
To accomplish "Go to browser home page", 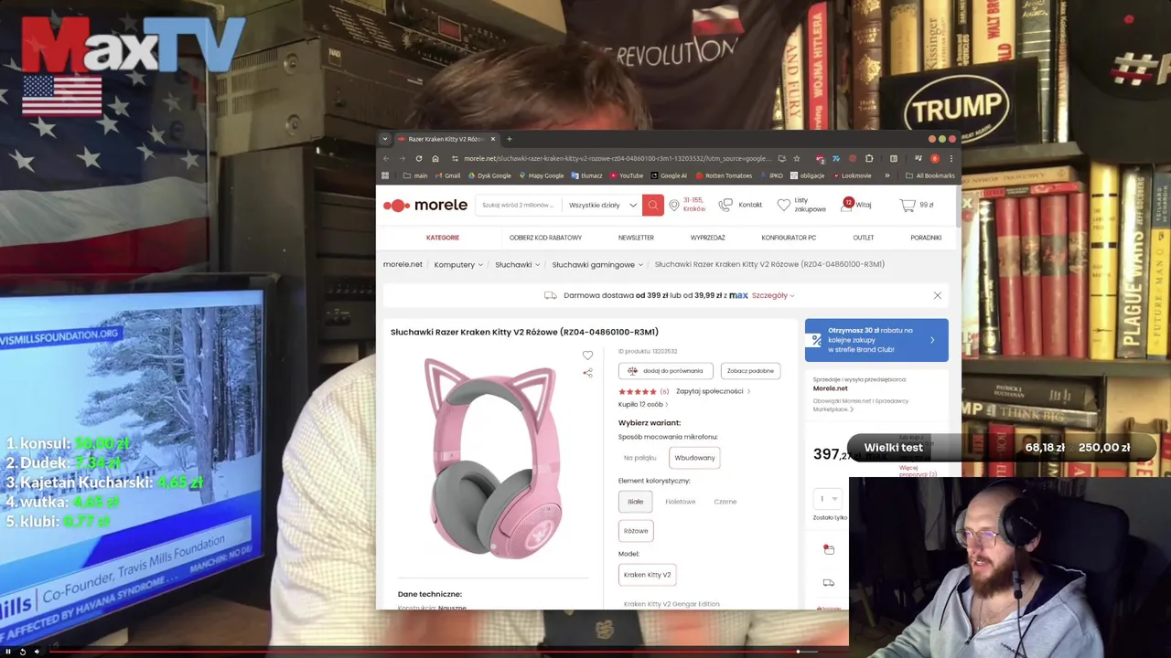I will [435, 158].
